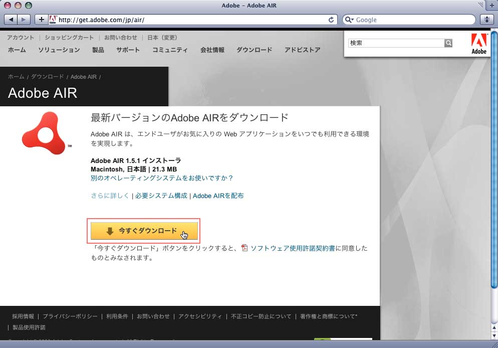Click the Adobe favicon in the address bar
The width and height of the screenshot is (498, 348).
tap(53, 20)
